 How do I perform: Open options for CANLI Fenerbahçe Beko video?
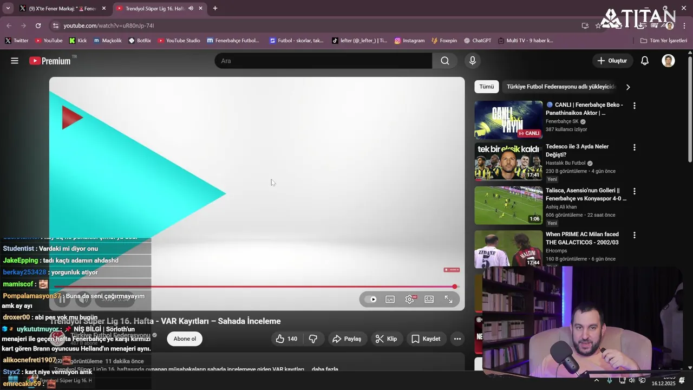pos(635,106)
